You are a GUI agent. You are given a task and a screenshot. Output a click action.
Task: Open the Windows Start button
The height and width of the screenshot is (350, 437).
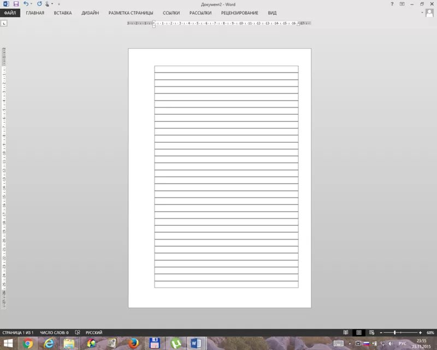pos(8,343)
